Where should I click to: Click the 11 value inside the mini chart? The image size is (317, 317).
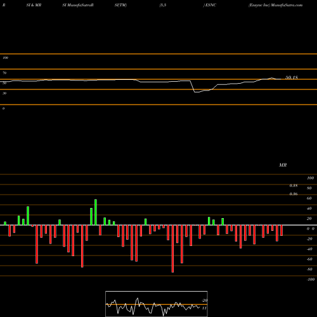click(x=204, y=308)
